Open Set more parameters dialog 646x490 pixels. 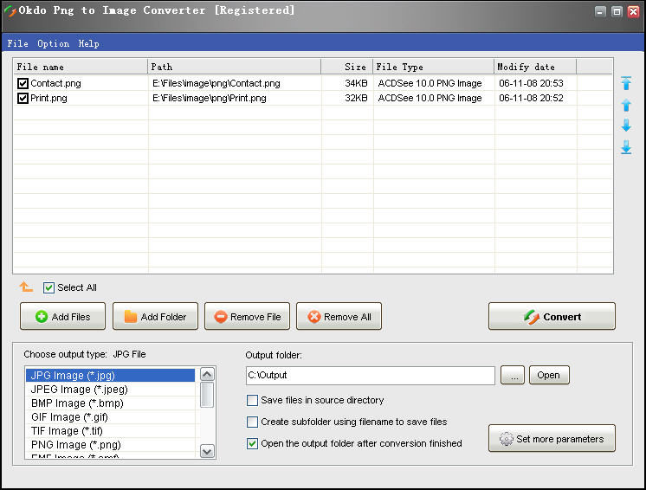[x=552, y=439]
